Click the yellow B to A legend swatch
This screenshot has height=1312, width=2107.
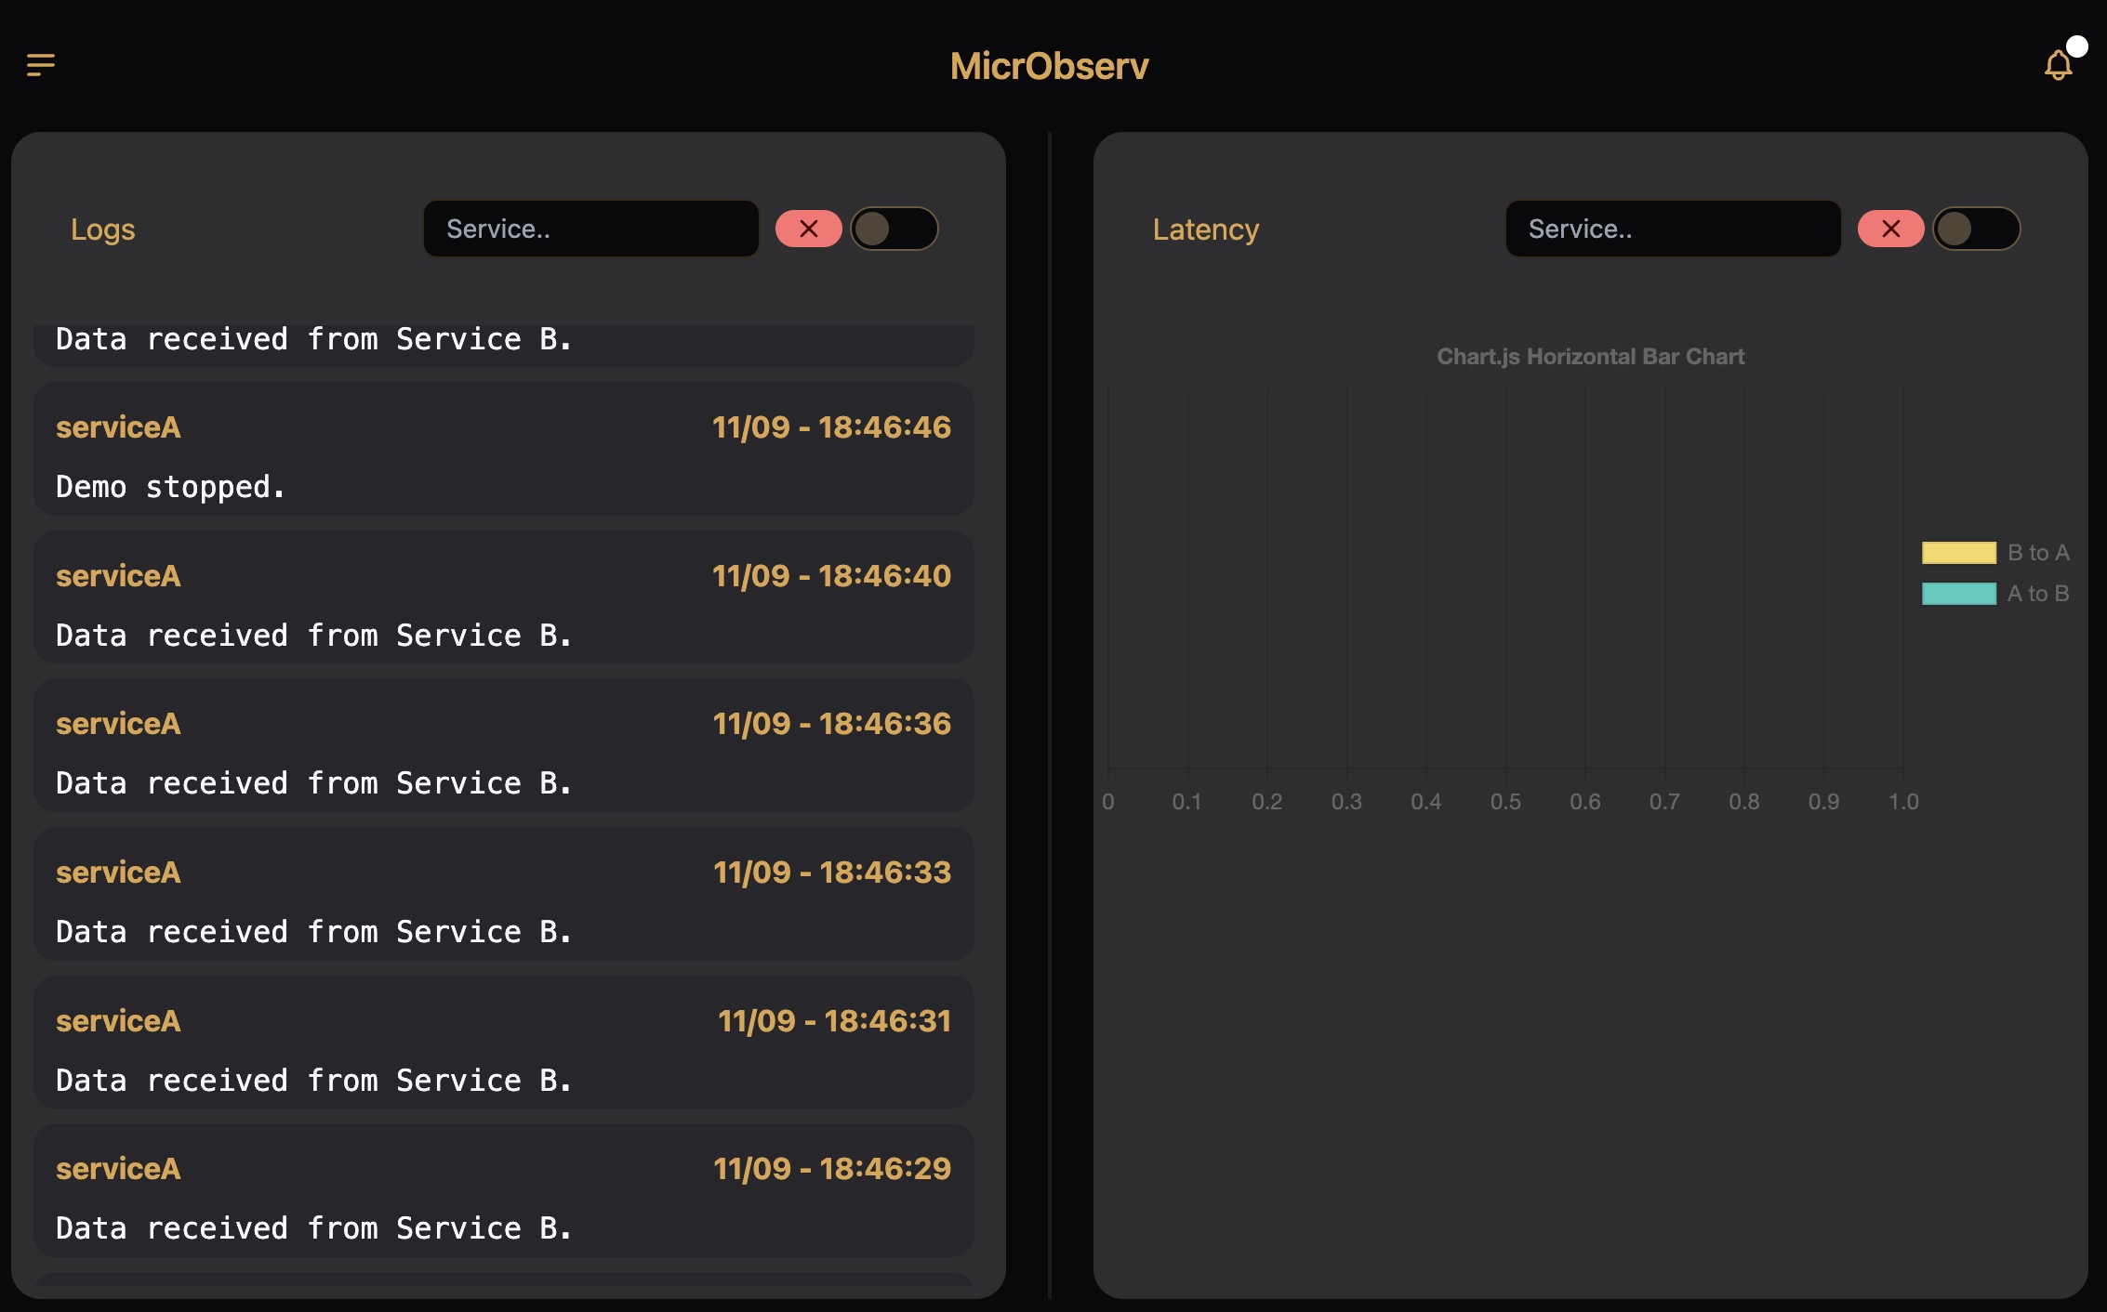click(1957, 552)
